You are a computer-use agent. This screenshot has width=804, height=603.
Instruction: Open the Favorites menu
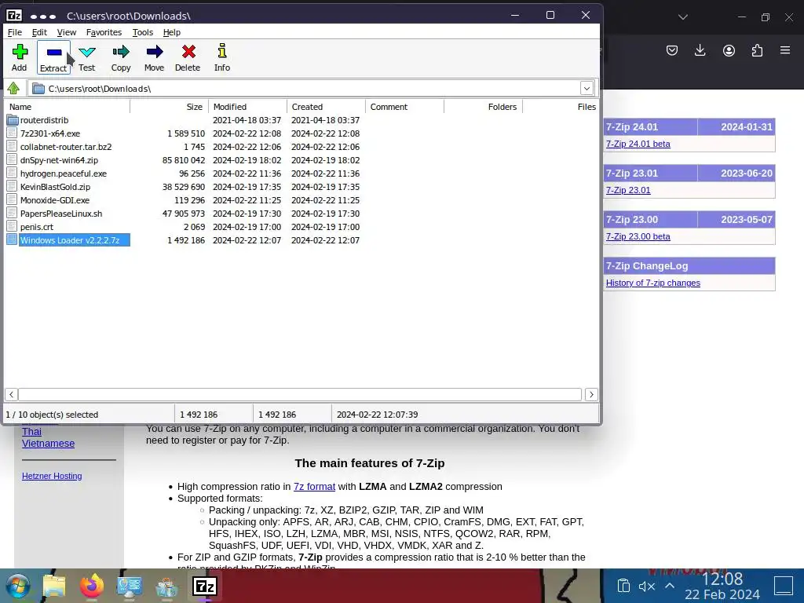[104, 32]
